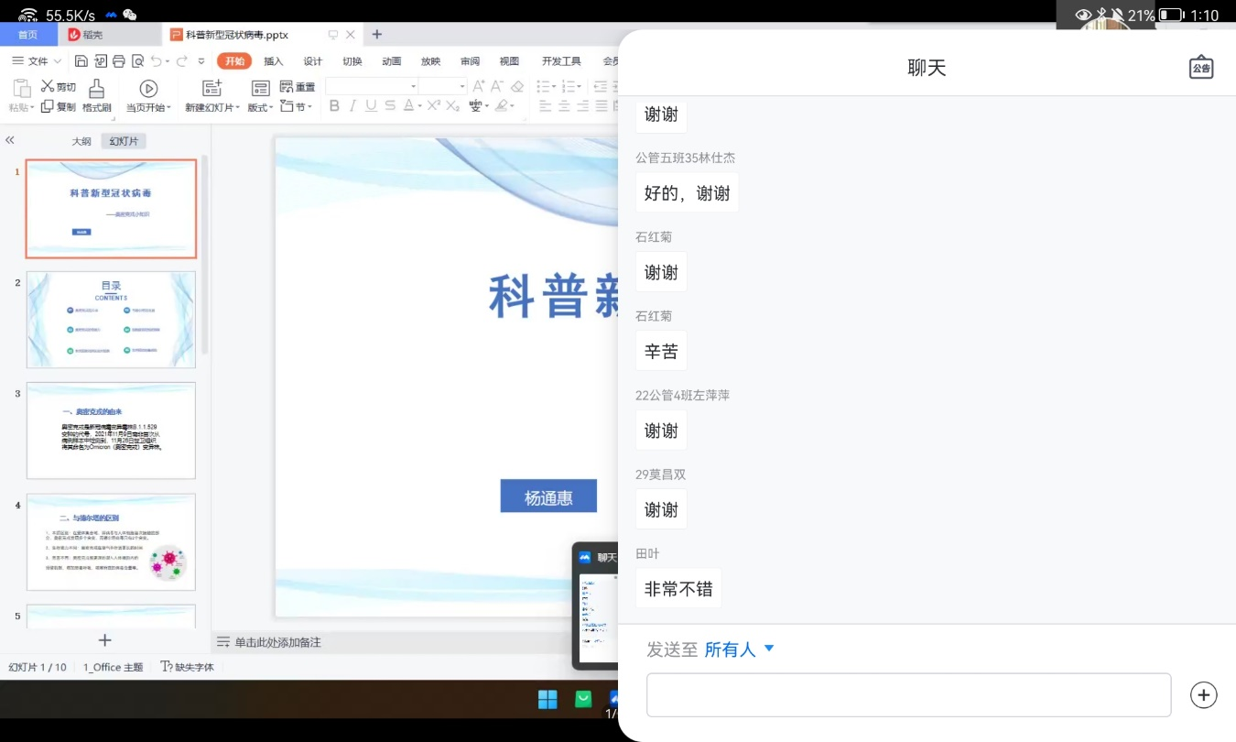The image size is (1236, 742).
Task: Click the new slide (新建幻灯片) icon
Action: coord(212,89)
